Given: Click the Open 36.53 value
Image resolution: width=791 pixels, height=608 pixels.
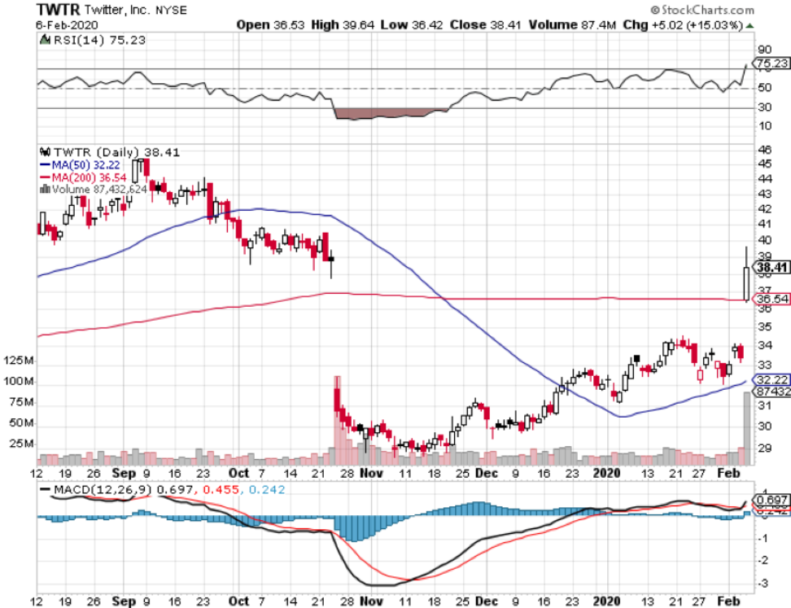Looking at the screenshot, I should pyautogui.click(x=270, y=24).
